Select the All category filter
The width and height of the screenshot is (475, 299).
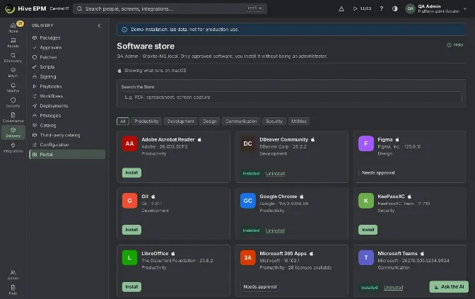click(x=123, y=121)
